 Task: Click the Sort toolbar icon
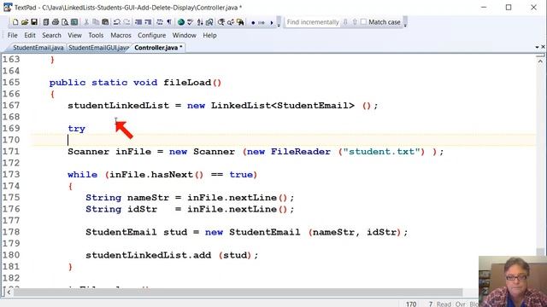[200, 22]
